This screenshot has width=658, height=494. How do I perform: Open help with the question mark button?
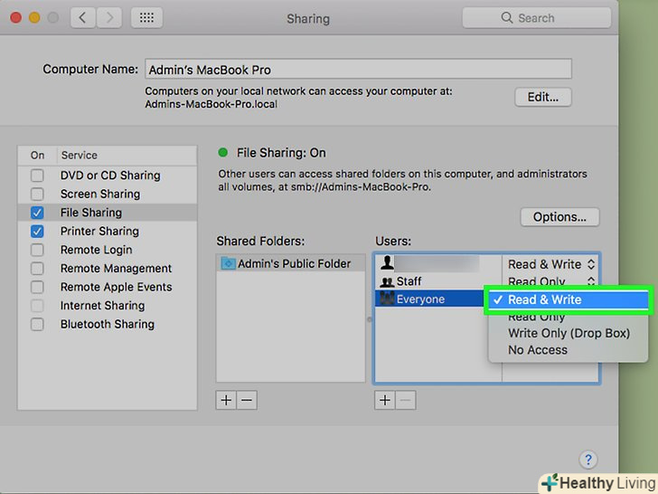click(587, 460)
